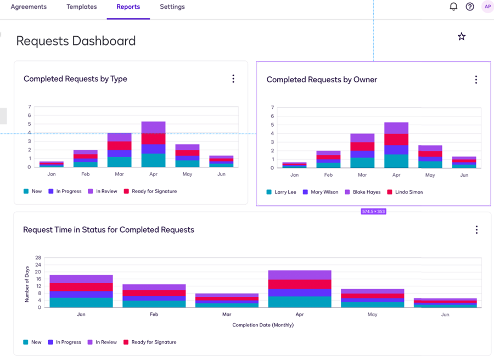Select the Apr bar in Request Time in Status
The width and height of the screenshot is (494, 360).
300,289
